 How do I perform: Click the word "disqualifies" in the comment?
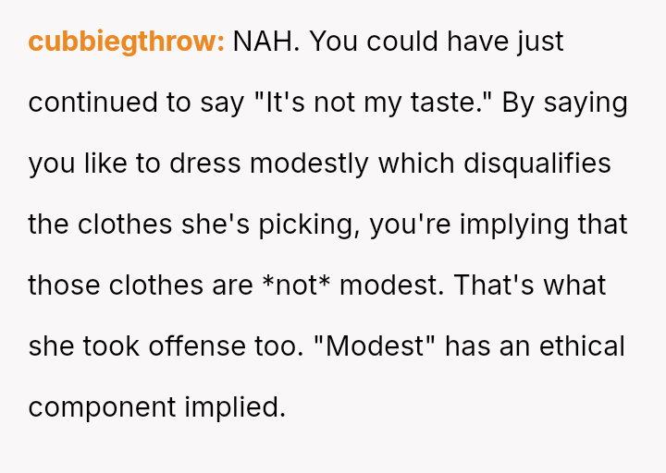tap(537, 164)
